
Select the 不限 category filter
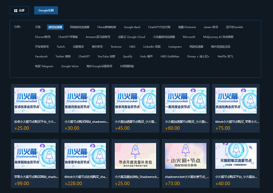pos(38,27)
